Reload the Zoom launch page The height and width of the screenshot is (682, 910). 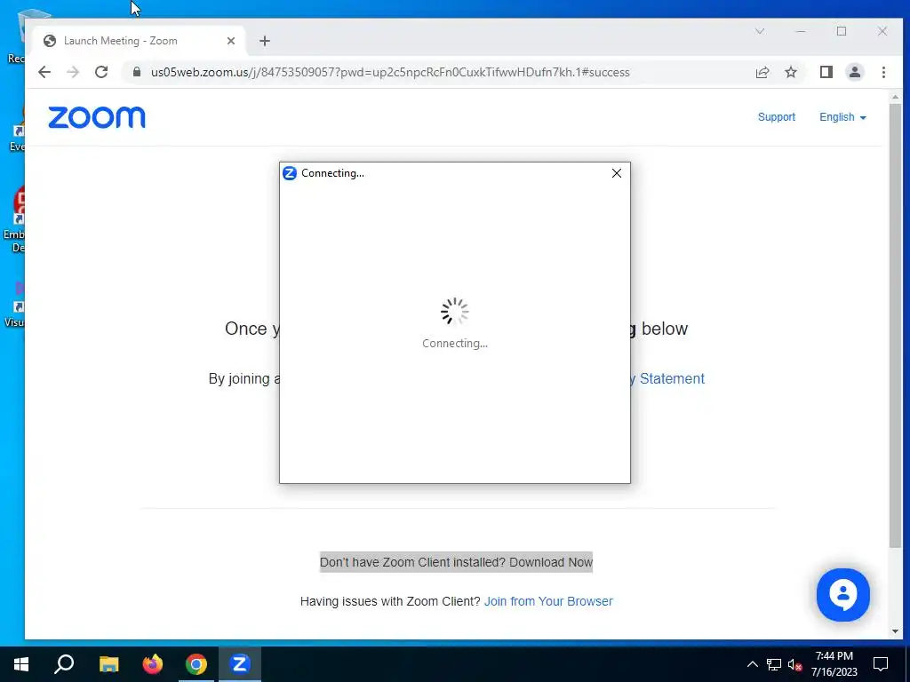pos(101,72)
